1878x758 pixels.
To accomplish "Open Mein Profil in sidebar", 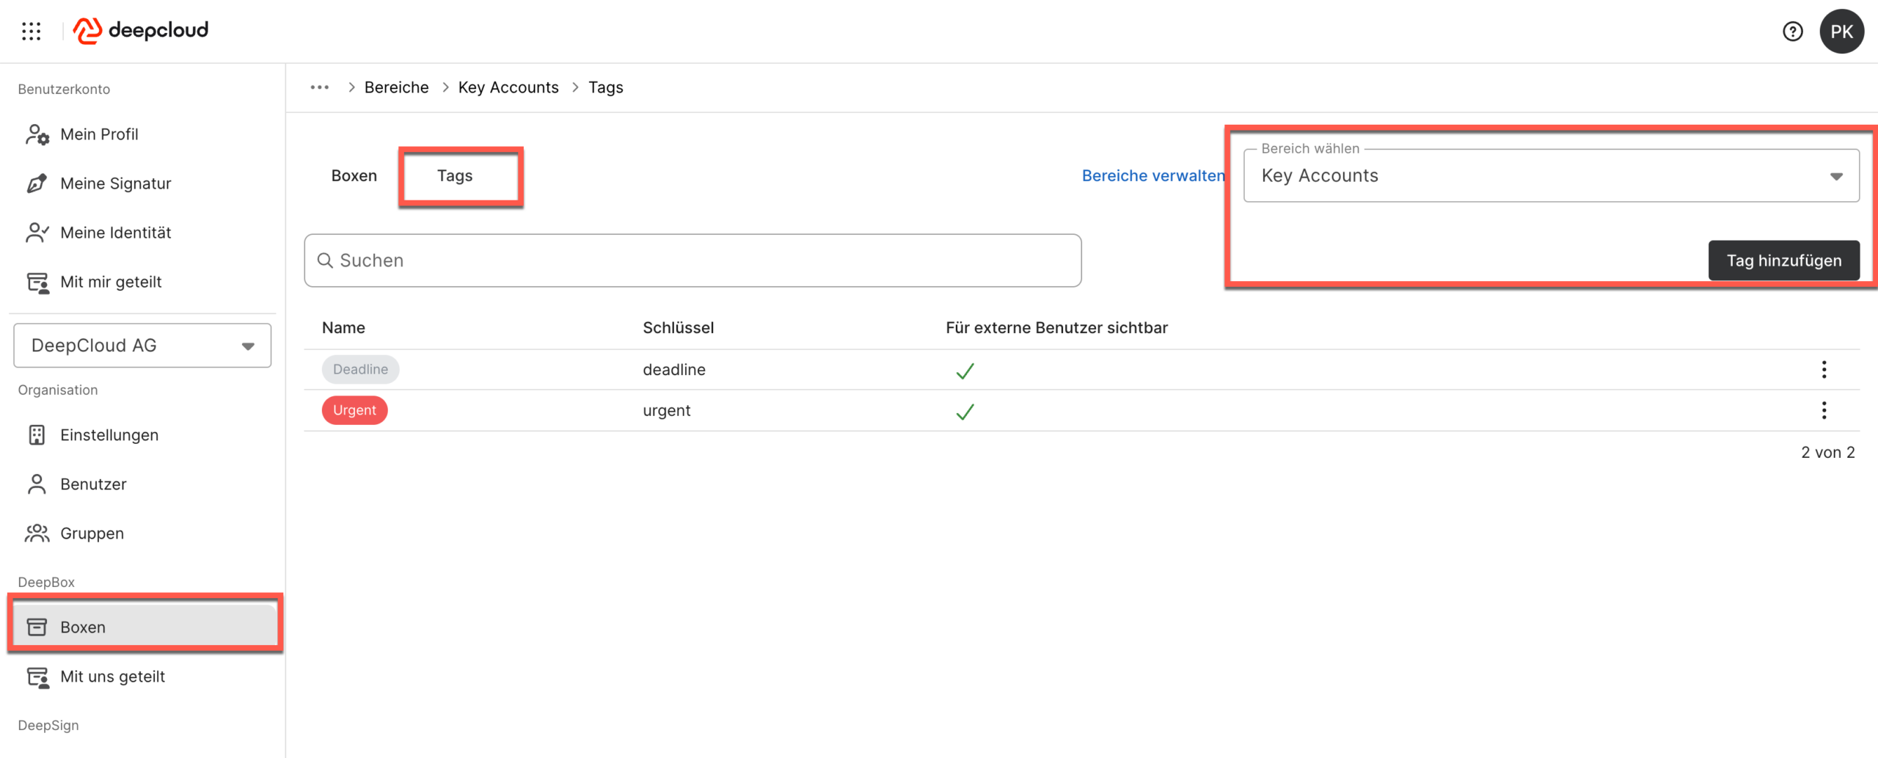I will (x=99, y=134).
